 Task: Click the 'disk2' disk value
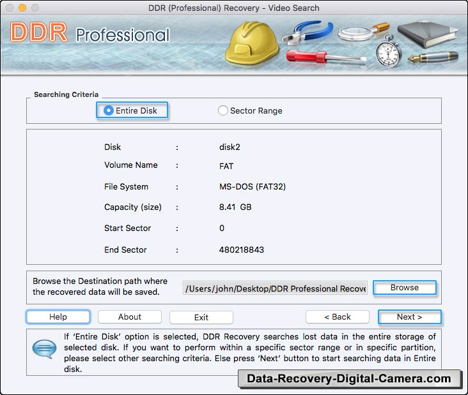point(230,147)
